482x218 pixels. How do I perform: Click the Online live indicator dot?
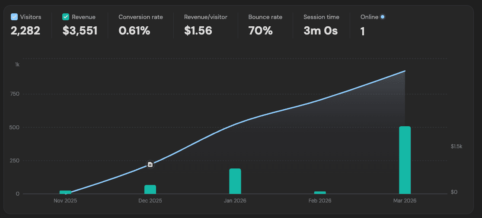(x=383, y=17)
